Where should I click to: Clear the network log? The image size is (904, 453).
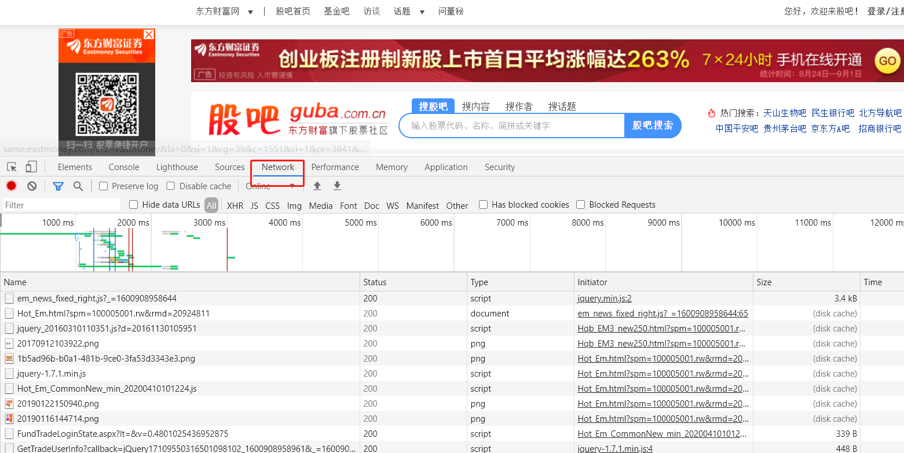[32, 186]
